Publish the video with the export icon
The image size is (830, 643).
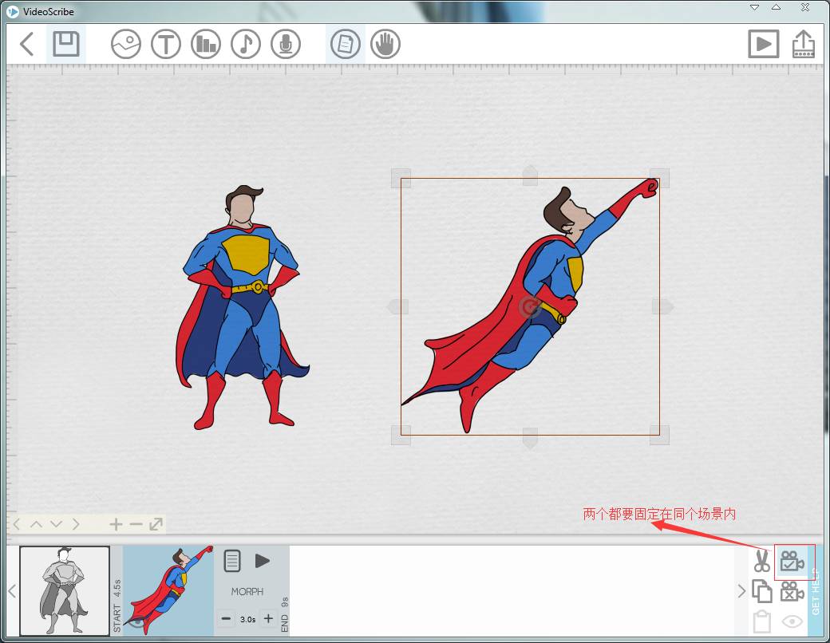(804, 44)
